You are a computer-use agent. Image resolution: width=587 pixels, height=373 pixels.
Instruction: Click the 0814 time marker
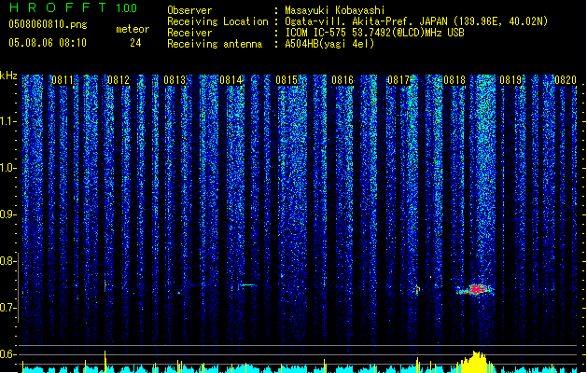coord(231,80)
